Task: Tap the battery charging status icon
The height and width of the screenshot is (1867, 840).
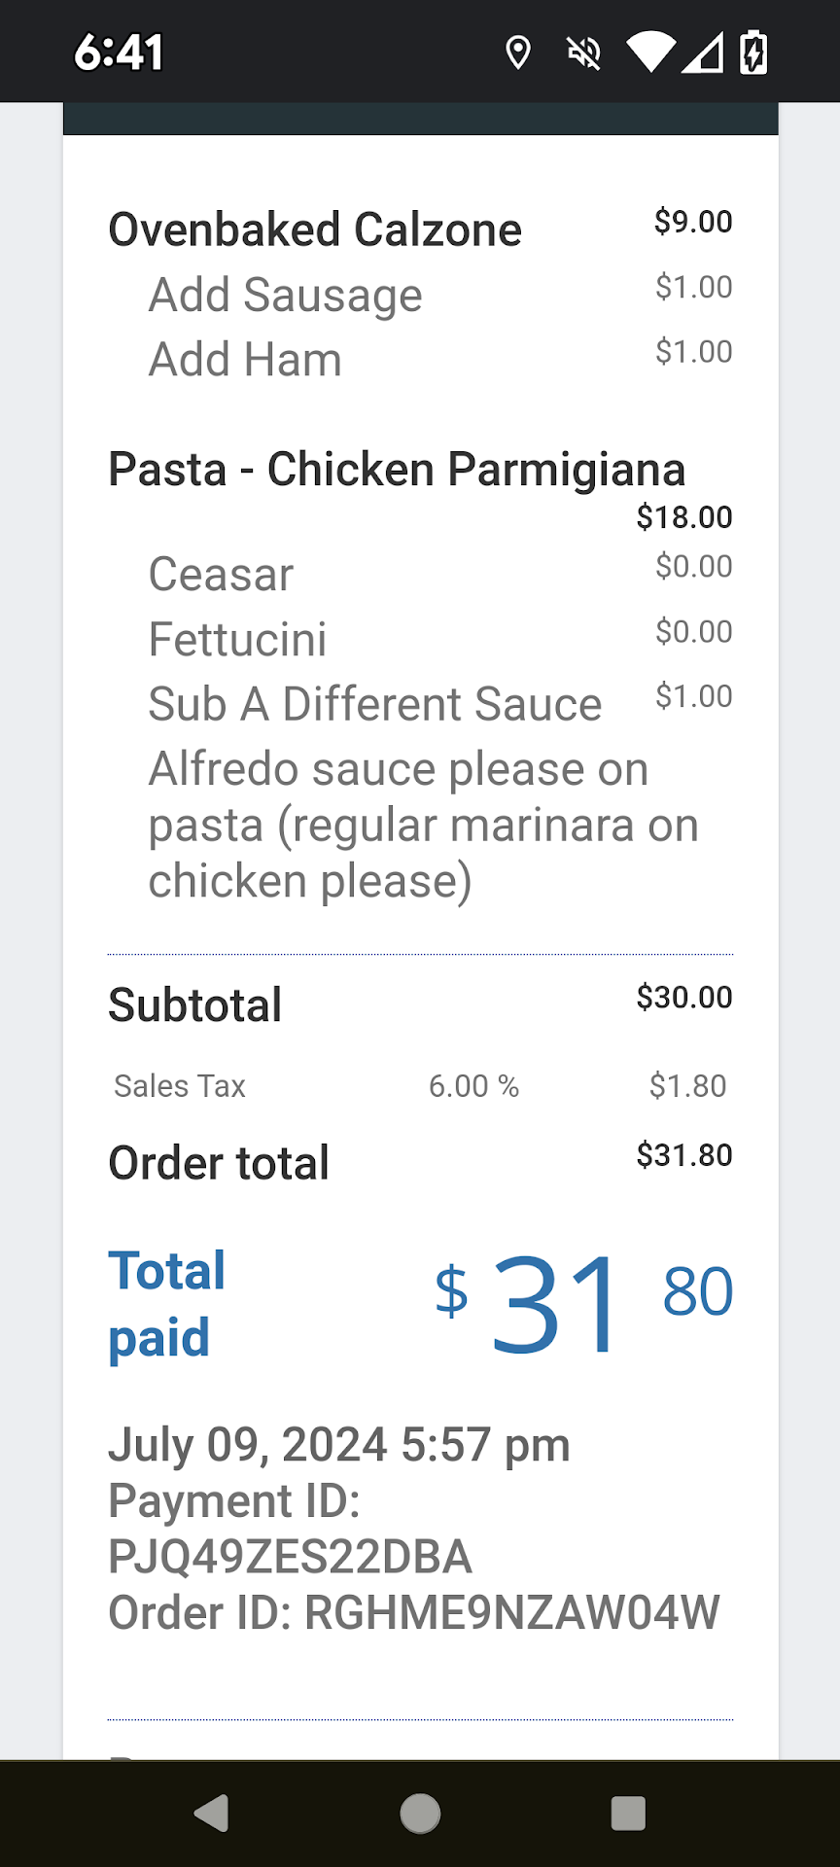Action: [753, 53]
